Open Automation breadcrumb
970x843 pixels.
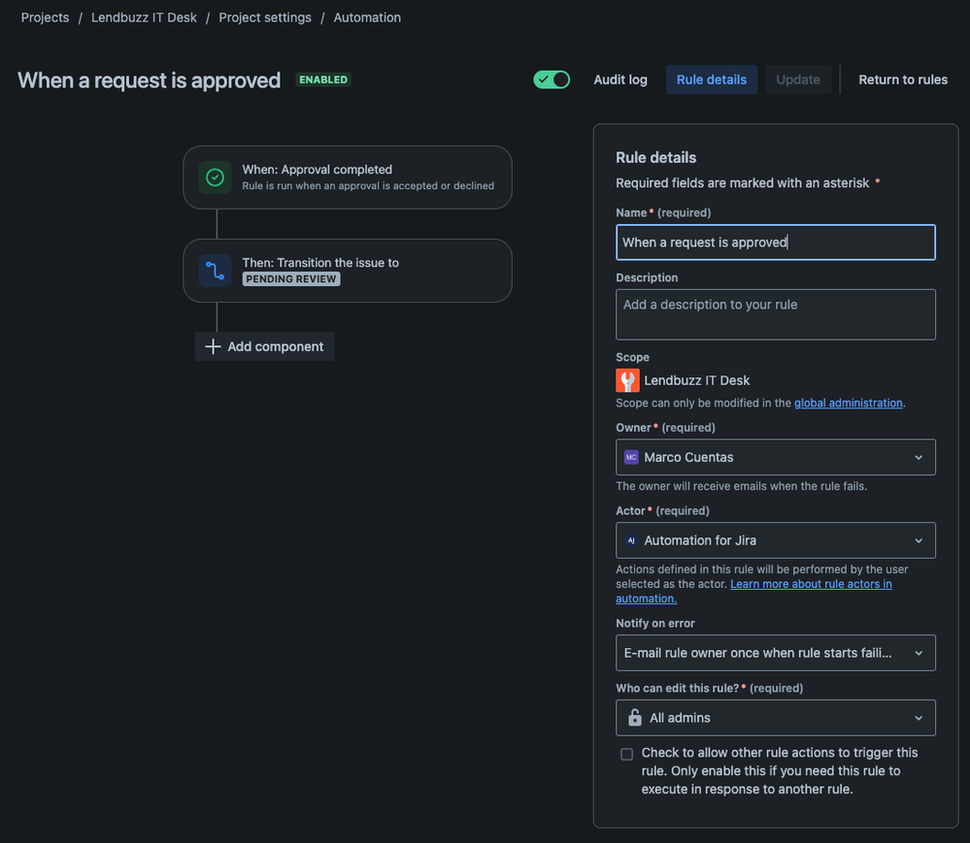367,17
